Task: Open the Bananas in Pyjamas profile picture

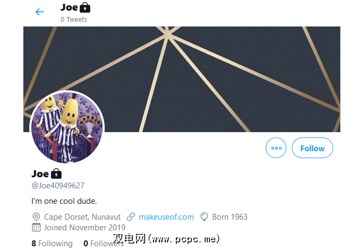Action: tap(67, 127)
